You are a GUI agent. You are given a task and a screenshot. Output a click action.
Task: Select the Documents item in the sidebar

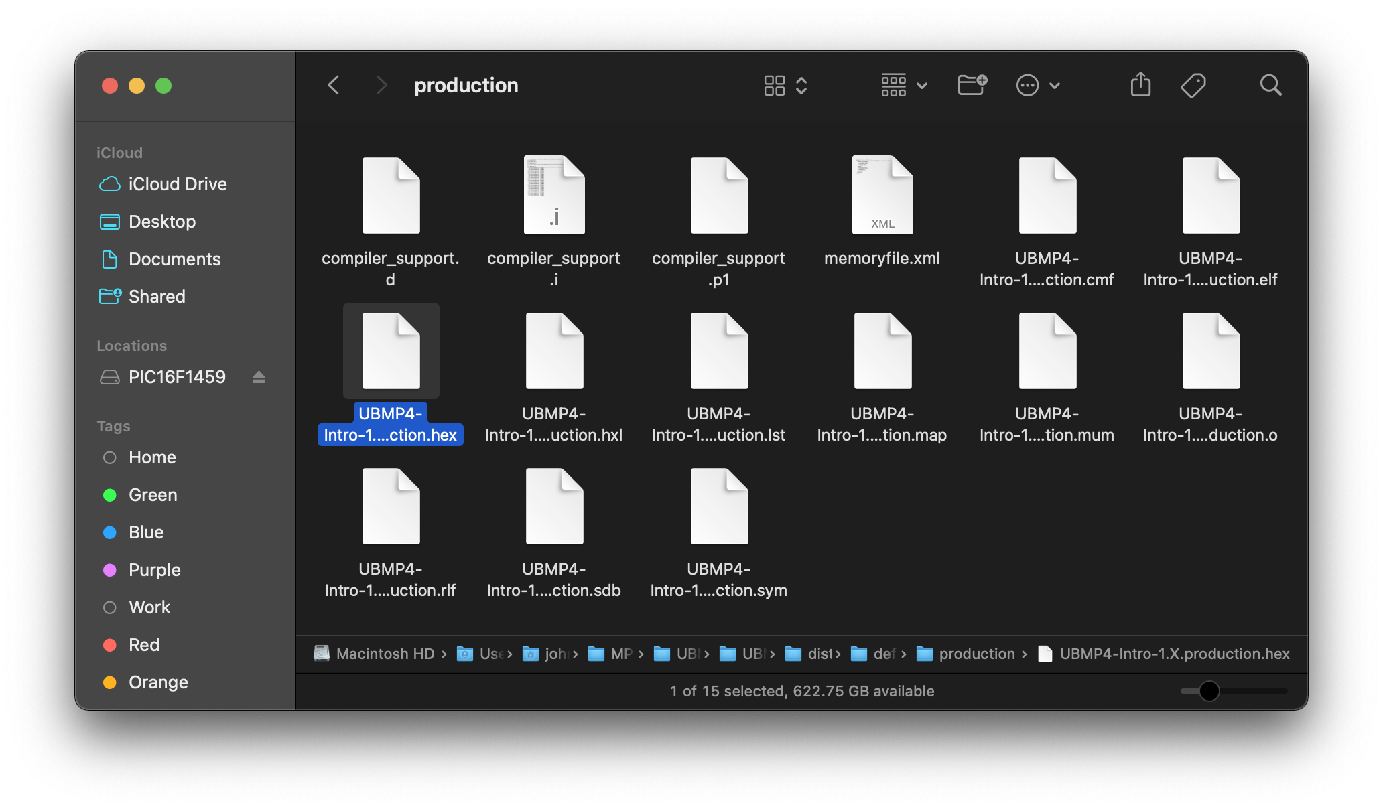[x=174, y=259]
